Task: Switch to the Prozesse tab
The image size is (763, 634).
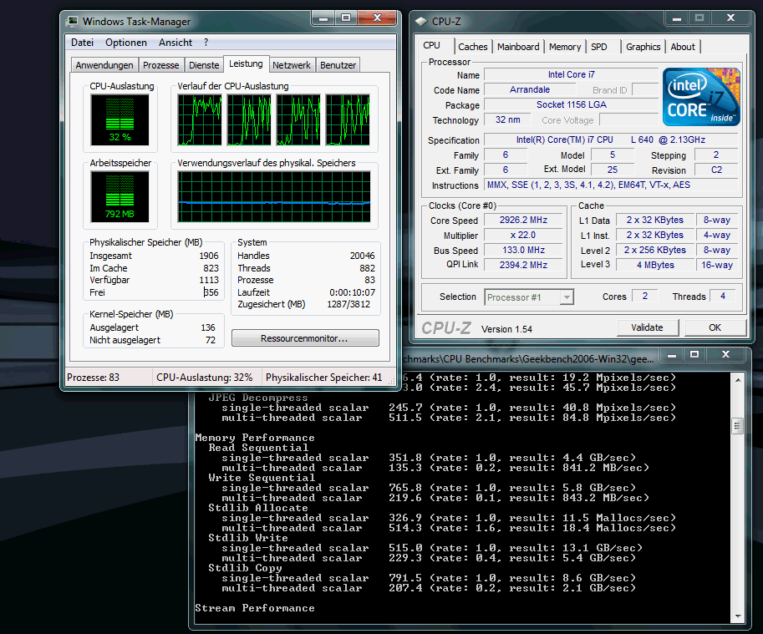Action: tap(161, 65)
